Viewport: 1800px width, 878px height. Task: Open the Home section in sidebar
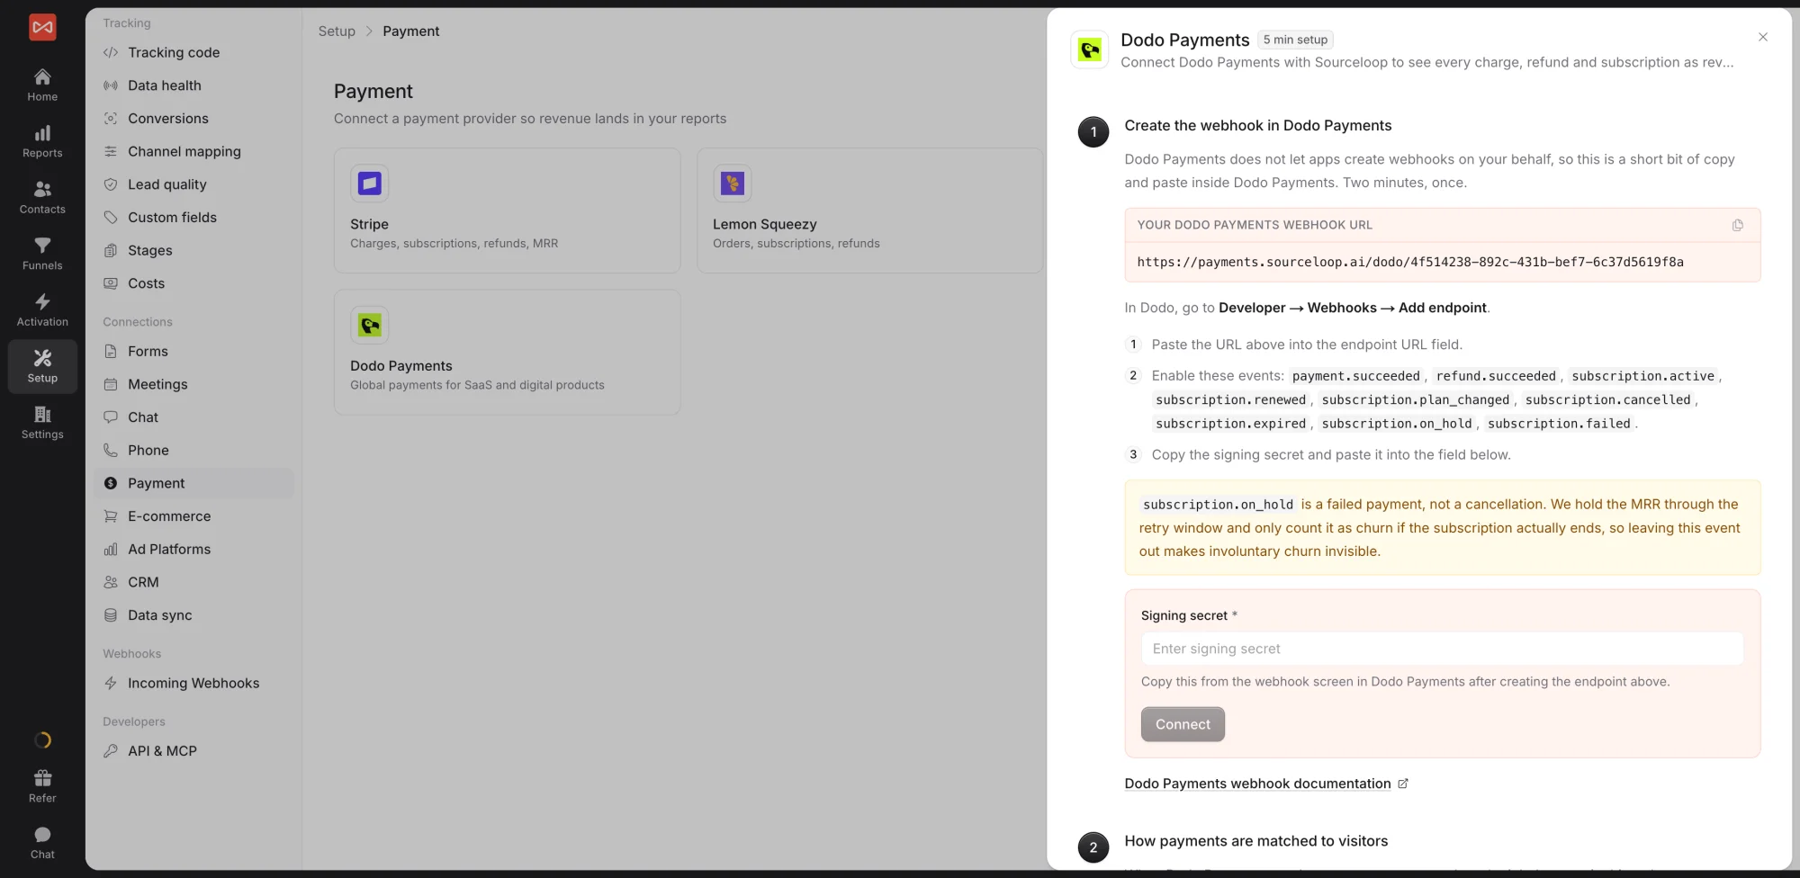pyautogui.click(x=42, y=85)
